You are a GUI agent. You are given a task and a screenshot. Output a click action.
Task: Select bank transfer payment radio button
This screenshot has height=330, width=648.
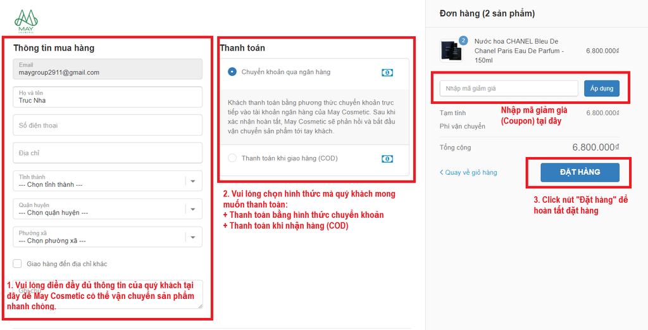coord(232,72)
